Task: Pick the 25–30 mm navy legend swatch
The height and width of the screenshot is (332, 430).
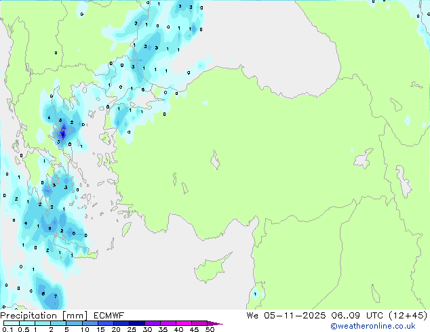Action: (137, 323)
